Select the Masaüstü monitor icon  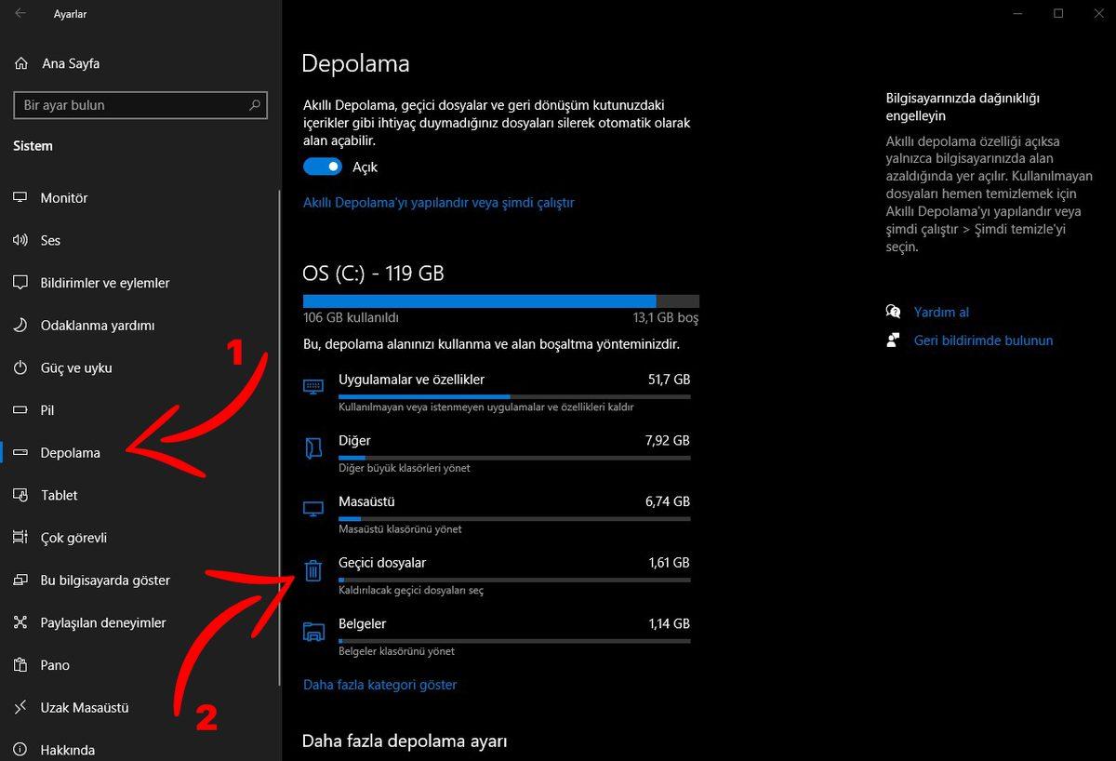312,509
